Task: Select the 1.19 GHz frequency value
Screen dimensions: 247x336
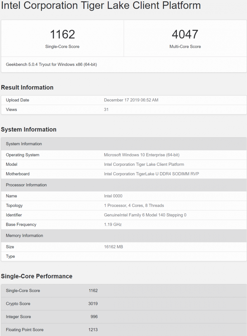Action: [113, 224]
